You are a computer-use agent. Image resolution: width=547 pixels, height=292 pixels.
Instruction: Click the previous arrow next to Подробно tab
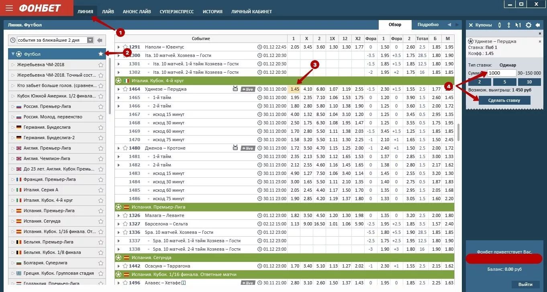pyautogui.click(x=449, y=25)
